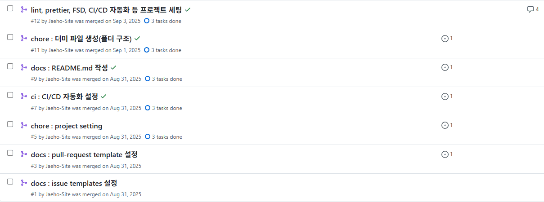Select checkbox for 'ci : CI/CD 자동화 설정'
Image resolution: width=544 pixels, height=202 pixels.
pyautogui.click(x=10, y=95)
